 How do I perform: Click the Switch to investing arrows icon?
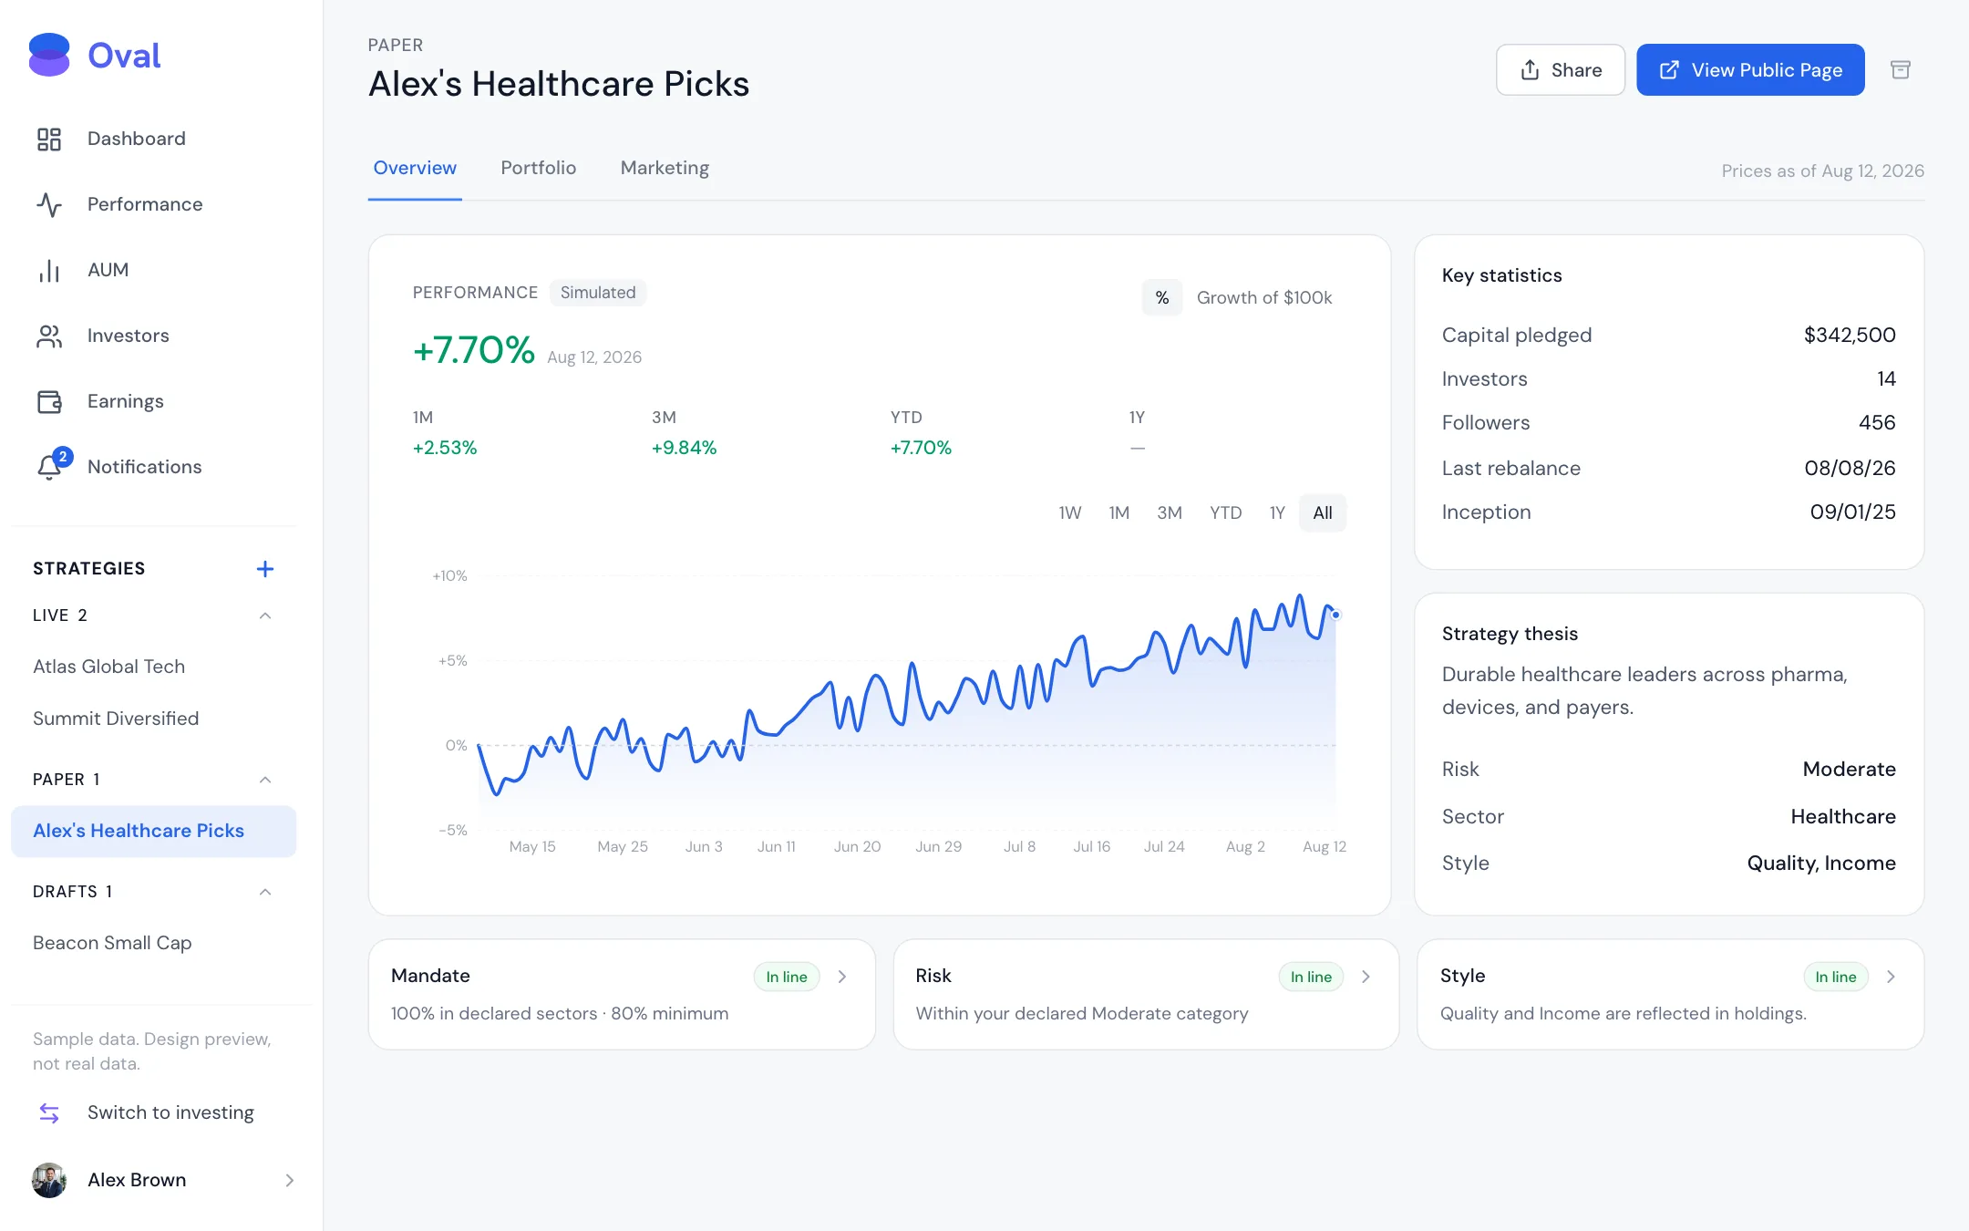click(49, 1112)
